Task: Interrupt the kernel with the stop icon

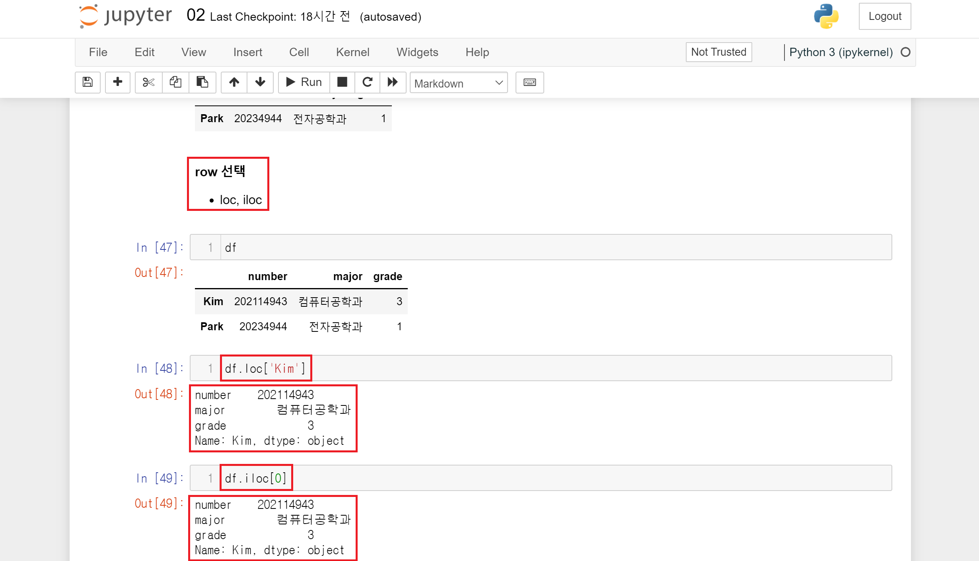Action: [x=342, y=82]
